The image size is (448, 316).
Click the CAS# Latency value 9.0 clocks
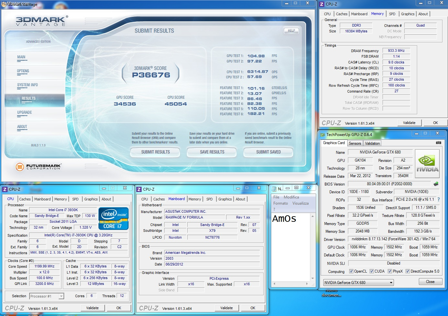396,62
